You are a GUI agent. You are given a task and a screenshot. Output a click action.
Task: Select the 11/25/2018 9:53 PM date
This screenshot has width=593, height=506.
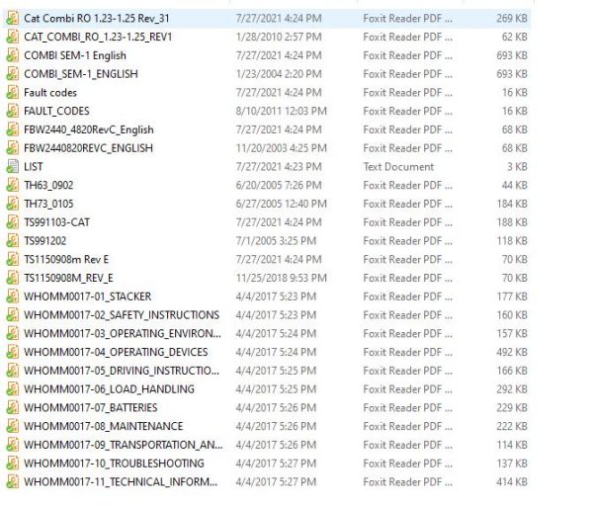coord(282,278)
